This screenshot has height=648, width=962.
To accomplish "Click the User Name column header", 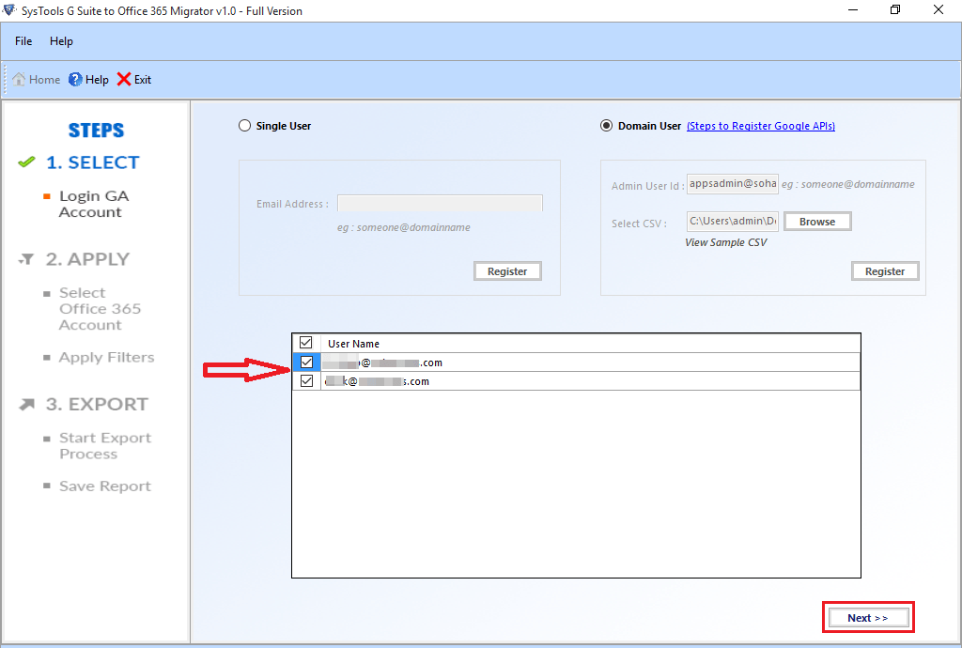I will [x=353, y=344].
